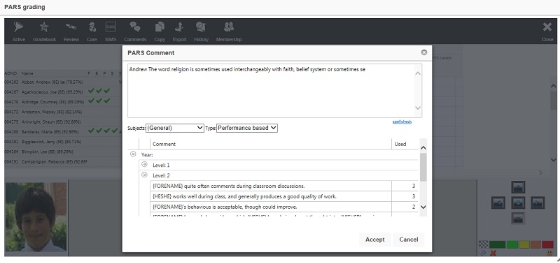The image size is (560, 264).
Task: Open the Membership toolbar icon
Action: tap(229, 31)
